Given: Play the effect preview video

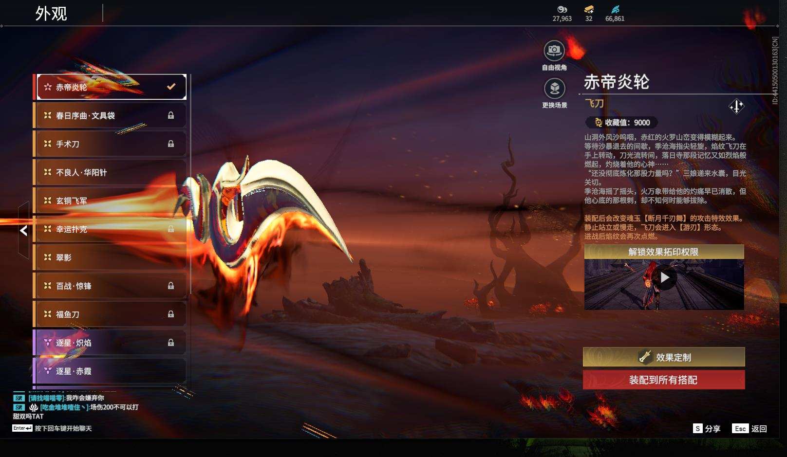Looking at the screenshot, I should [x=664, y=278].
